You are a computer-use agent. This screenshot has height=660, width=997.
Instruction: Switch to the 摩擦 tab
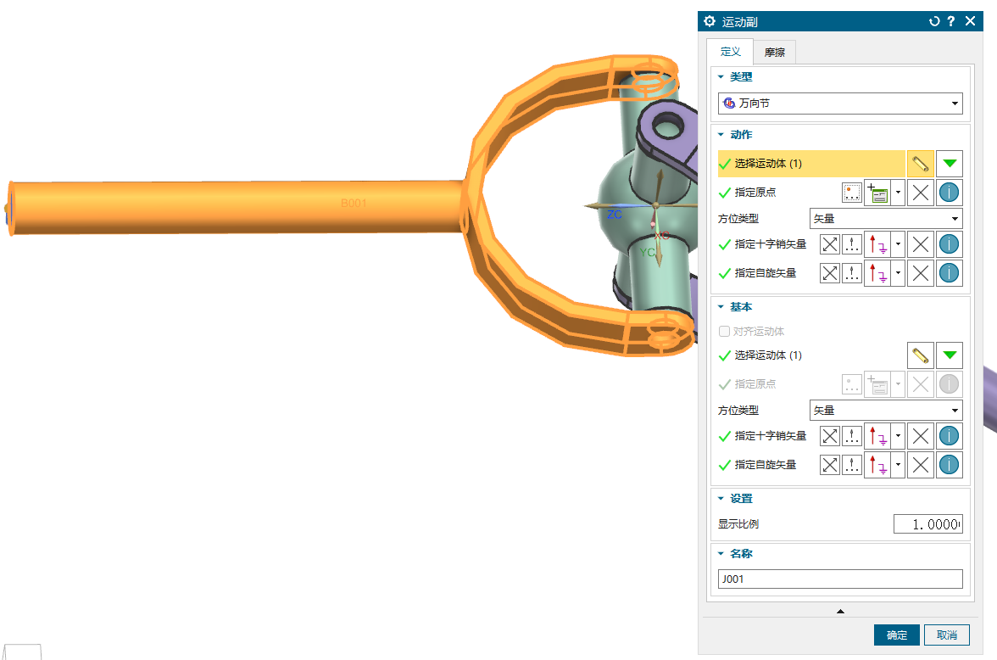point(774,53)
